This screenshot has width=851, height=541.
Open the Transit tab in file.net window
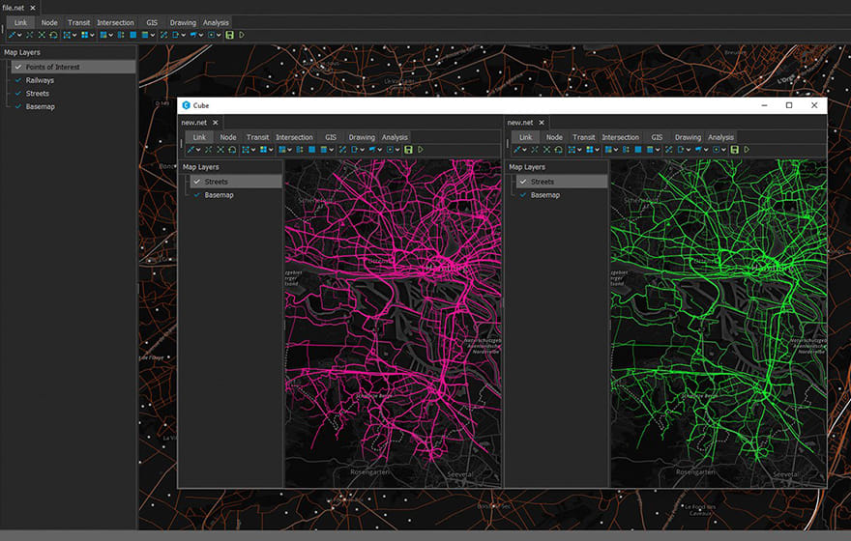(78, 23)
